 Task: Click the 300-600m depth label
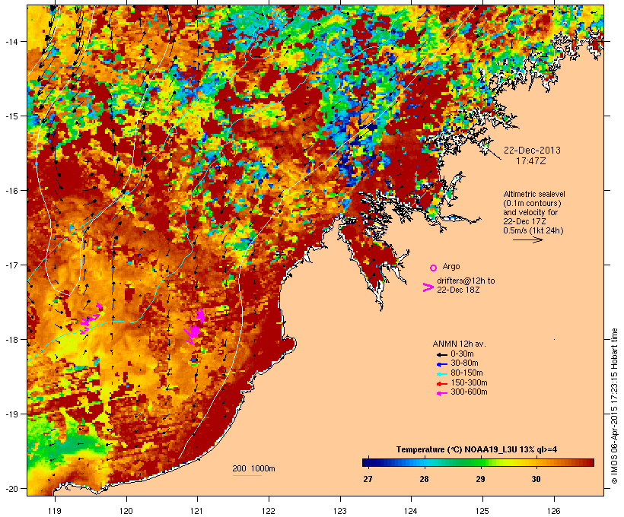(x=469, y=392)
